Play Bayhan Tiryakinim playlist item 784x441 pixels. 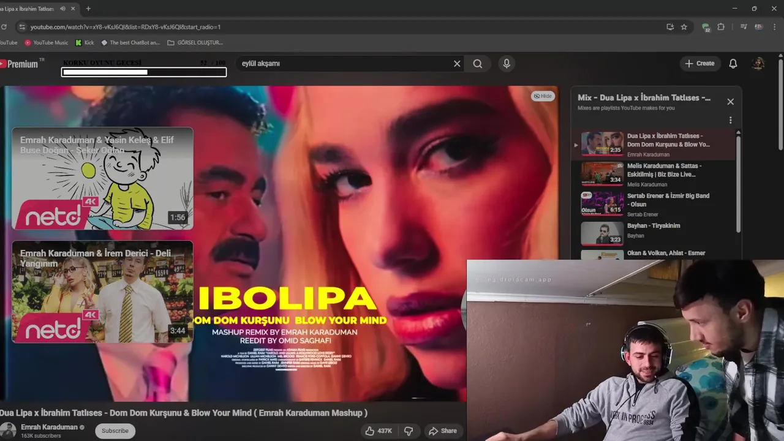point(653,233)
